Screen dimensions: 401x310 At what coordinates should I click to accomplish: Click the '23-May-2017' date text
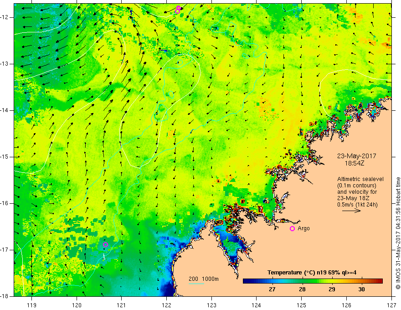pos(356,156)
